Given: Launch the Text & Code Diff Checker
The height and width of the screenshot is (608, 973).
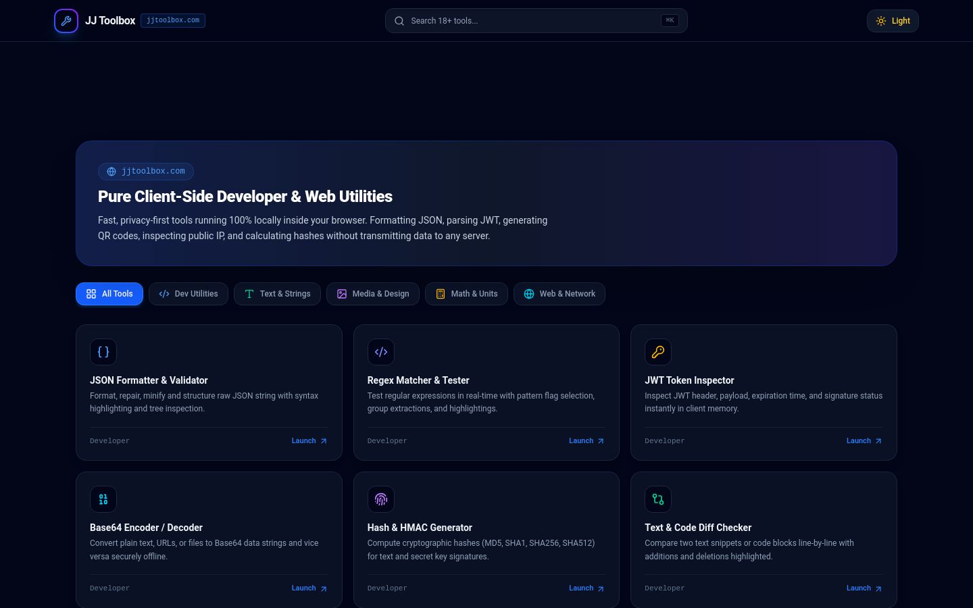Looking at the screenshot, I should (864, 588).
